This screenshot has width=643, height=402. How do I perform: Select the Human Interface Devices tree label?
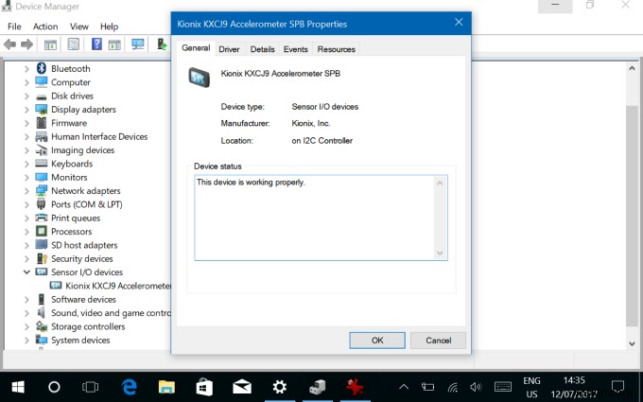[99, 136]
